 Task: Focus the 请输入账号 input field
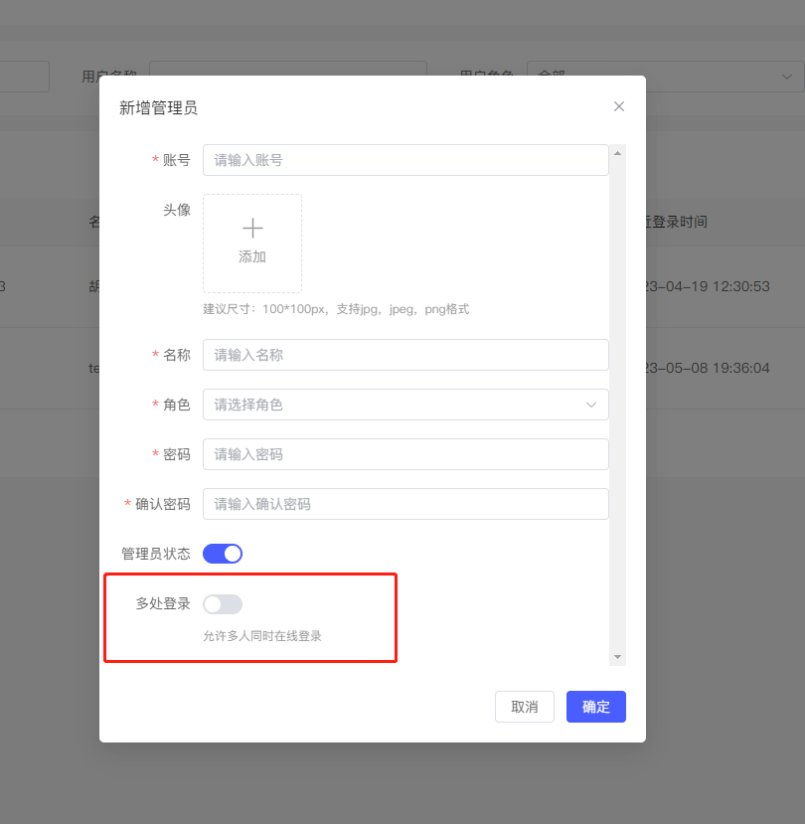[x=405, y=160]
